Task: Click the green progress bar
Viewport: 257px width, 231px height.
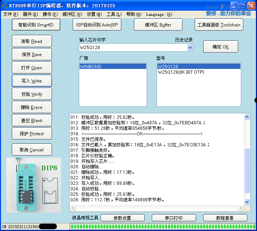Action: coord(162,226)
